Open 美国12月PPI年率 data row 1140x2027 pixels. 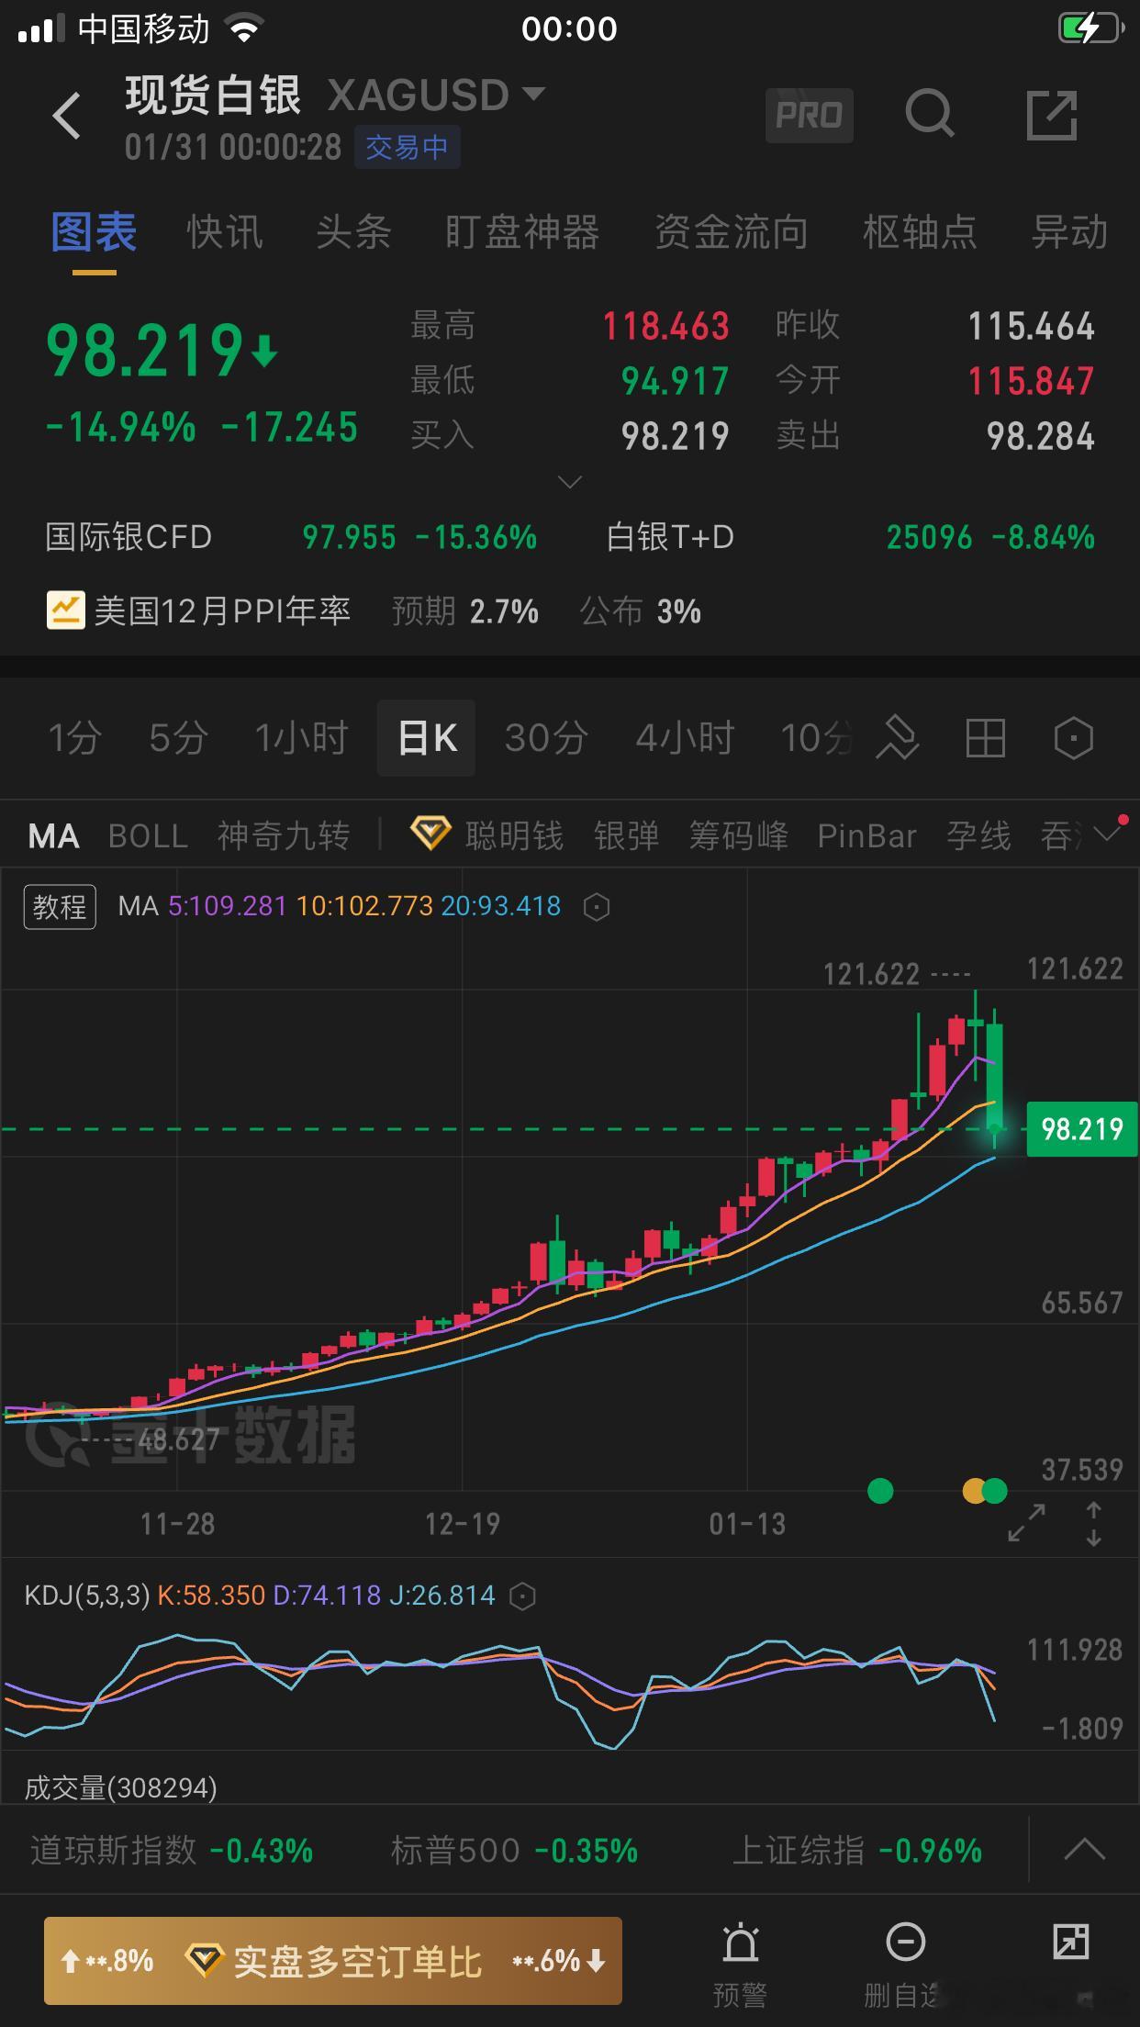[374, 610]
